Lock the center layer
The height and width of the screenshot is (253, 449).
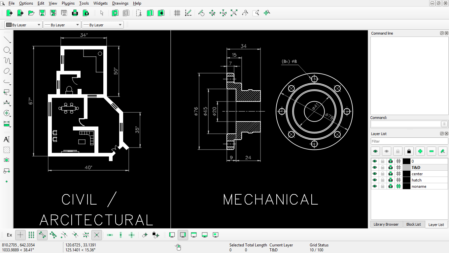click(383, 174)
